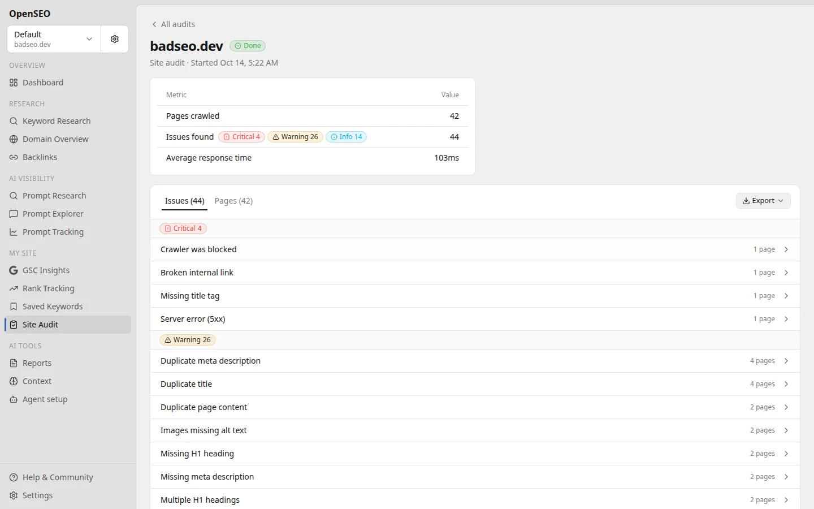The width and height of the screenshot is (814, 509).
Task: Click the badseo.dev audit heading
Action: (x=187, y=46)
